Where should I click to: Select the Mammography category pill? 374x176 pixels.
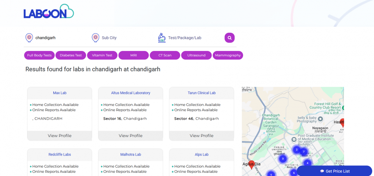(x=228, y=55)
